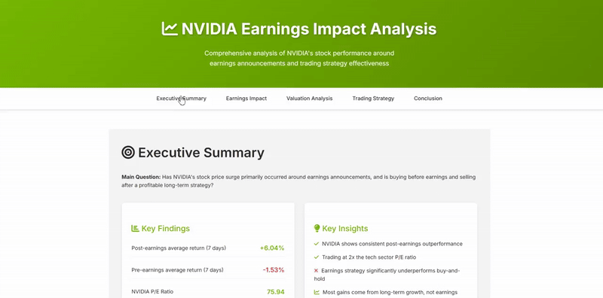
Task: Click the lightbulb icon beside Key Insights
Action: [x=317, y=229]
